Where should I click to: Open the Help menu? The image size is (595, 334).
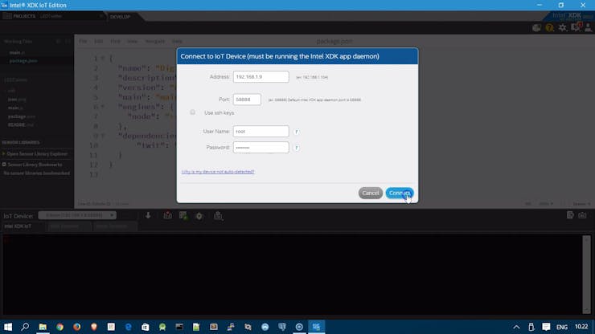tap(177, 41)
